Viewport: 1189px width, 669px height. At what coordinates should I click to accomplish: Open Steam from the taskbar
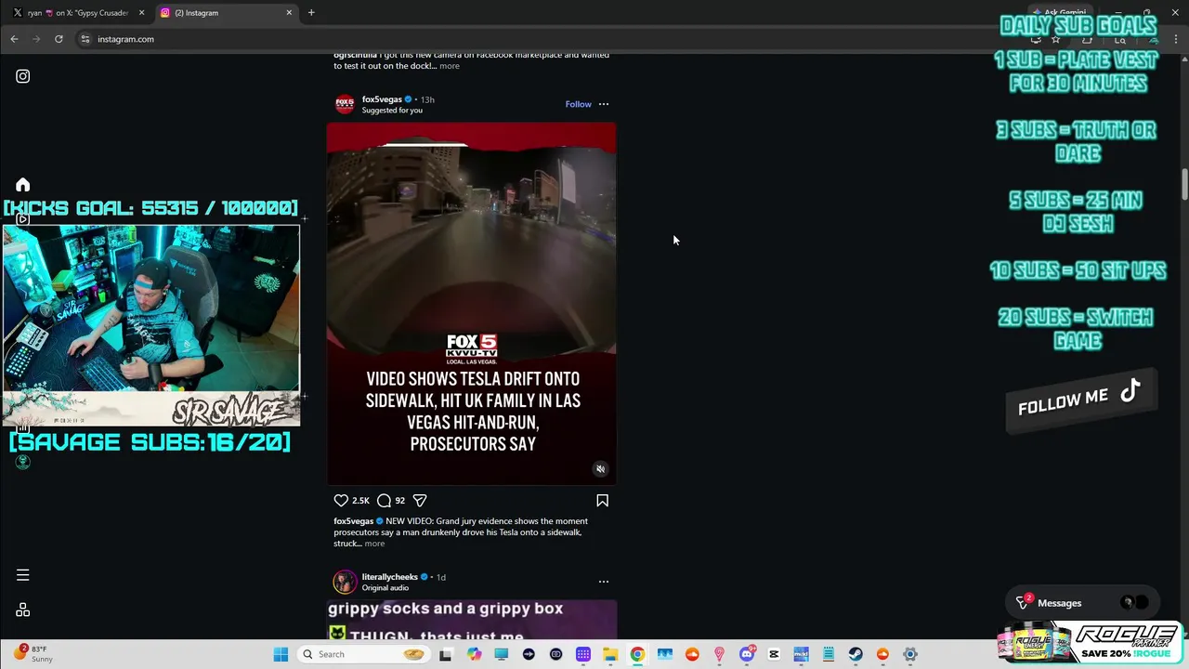pyautogui.click(x=856, y=654)
